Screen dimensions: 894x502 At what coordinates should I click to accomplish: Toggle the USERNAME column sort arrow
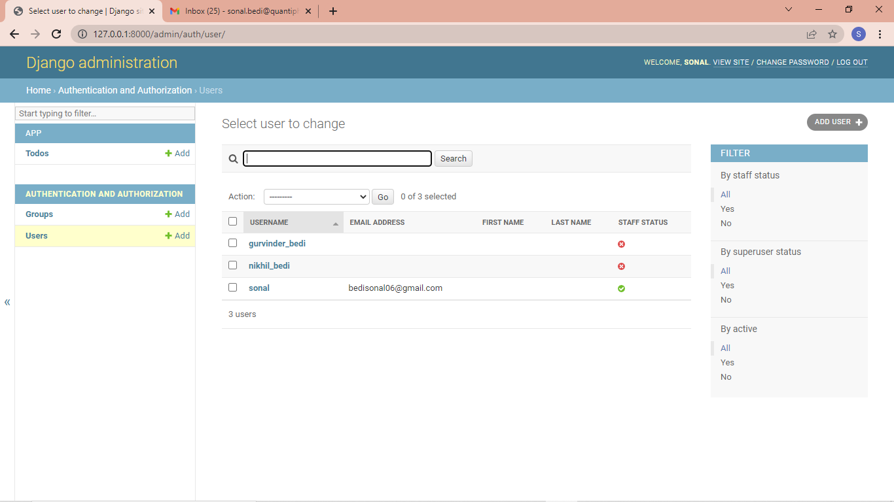click(x=335, y=222)
